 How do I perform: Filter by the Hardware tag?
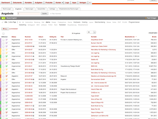pyautogui.click(x=77, y=22)
